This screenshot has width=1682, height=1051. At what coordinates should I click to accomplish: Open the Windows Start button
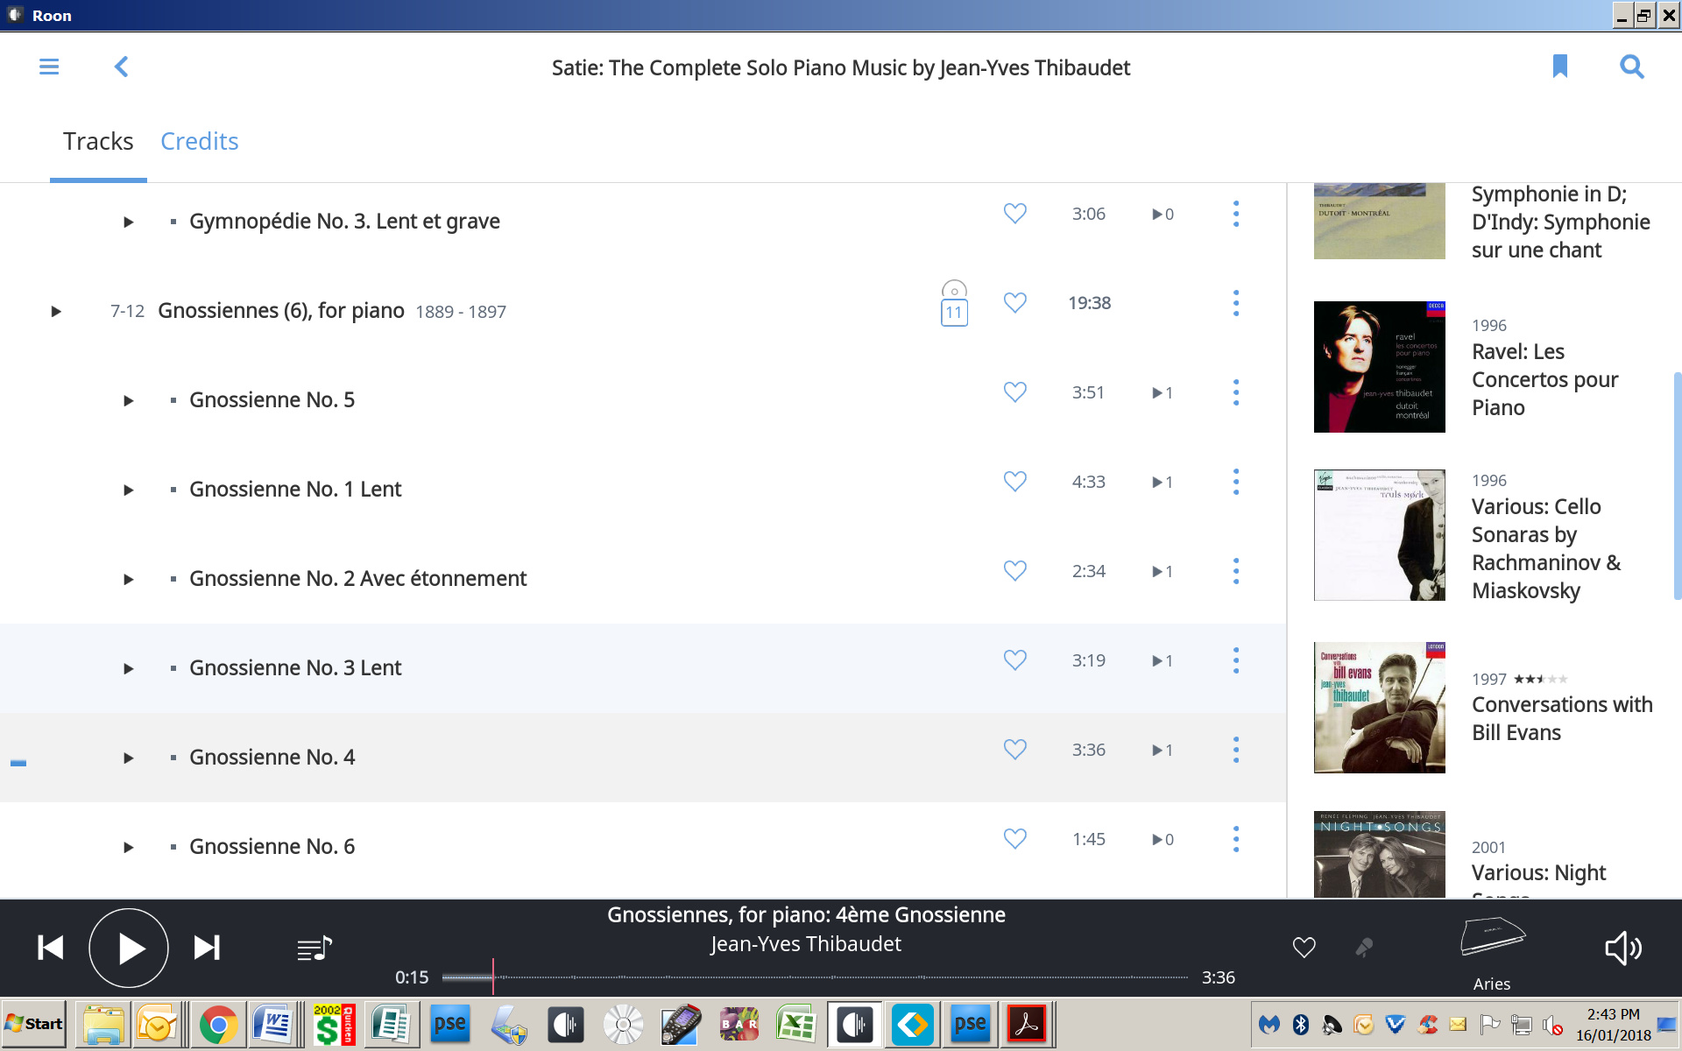pos(34,1024)
